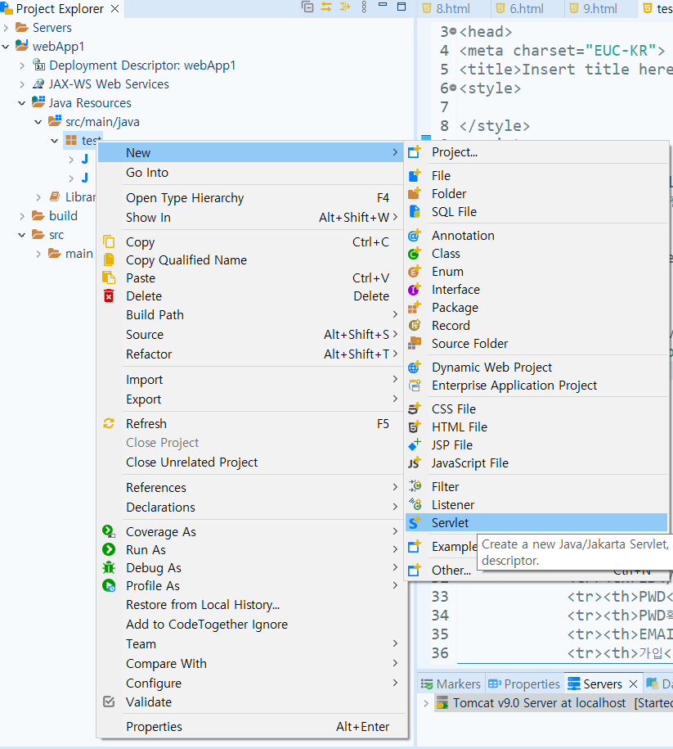
Task: Choose Restore from Local History...
Action: 252,605
